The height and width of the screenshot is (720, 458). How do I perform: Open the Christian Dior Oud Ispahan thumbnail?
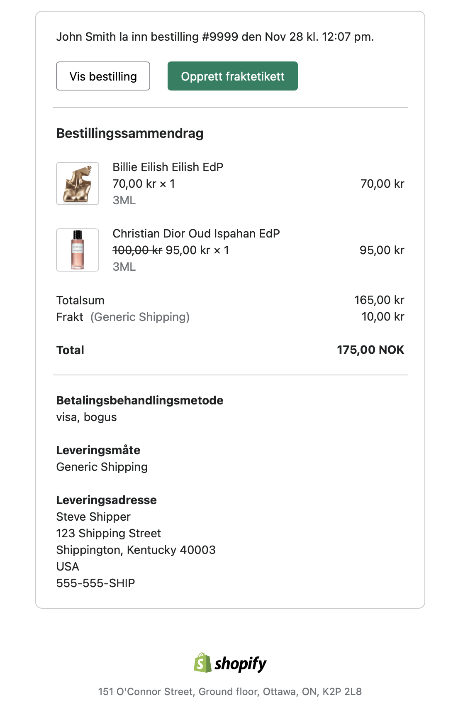coord(78,250)
